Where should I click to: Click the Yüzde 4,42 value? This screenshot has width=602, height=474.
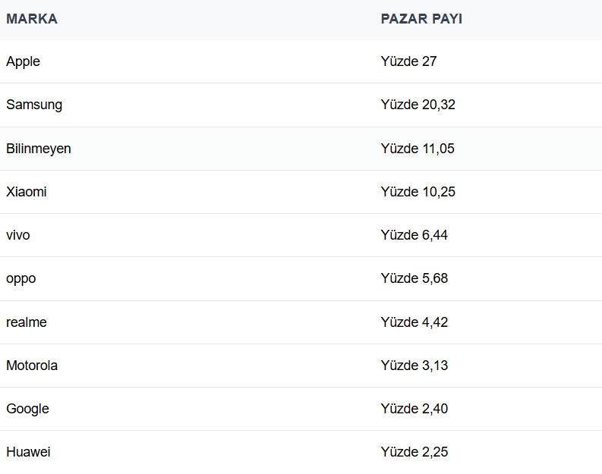click(414, 322)
